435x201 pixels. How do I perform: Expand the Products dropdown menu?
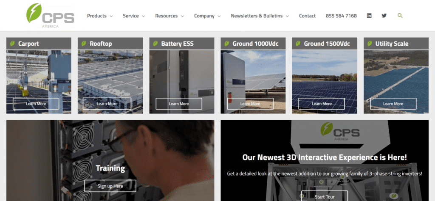tap(100, 16)
